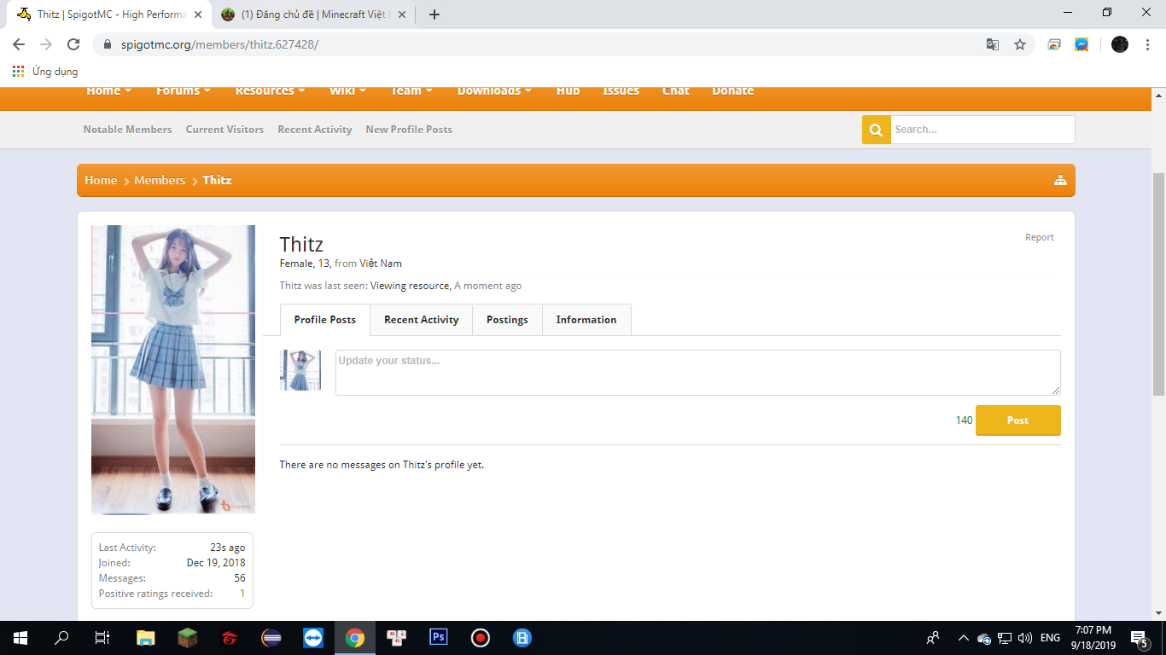Click the Chrome profile avatar icon
This screenshot has width=1166, height=655.
pyautogui.click(x=1120, y=44)
